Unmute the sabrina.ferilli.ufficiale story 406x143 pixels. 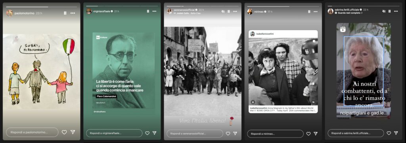click(x=384, y=11)
